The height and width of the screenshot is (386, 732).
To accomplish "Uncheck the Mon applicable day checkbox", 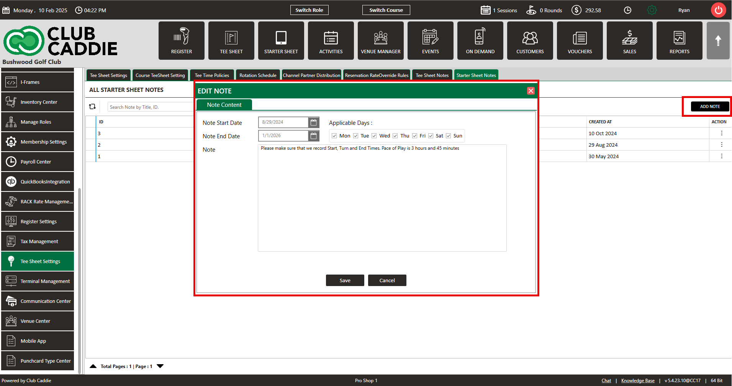I will pyautogui.click(x=334, y=136).
